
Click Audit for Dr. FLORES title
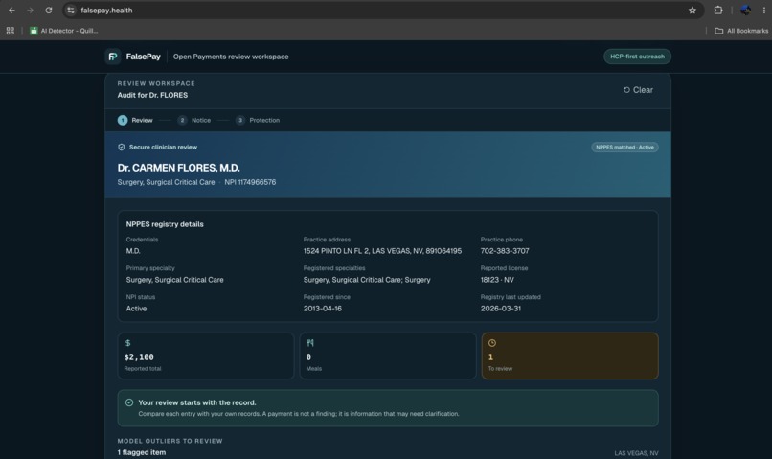[152, 95]
